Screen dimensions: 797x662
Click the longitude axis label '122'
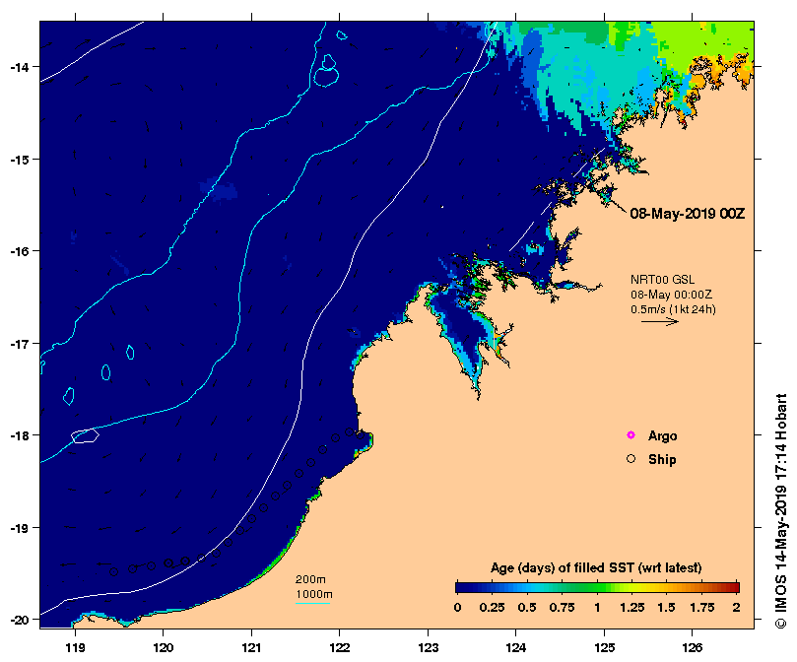coord(340,648)
